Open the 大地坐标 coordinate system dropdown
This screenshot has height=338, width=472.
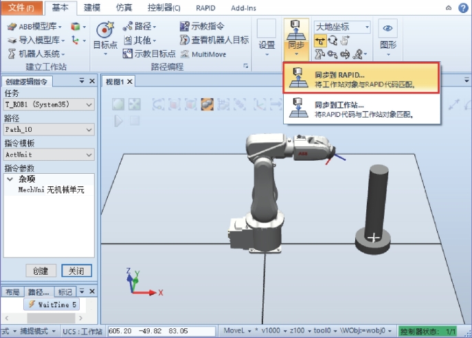click(x=342, y=27)
